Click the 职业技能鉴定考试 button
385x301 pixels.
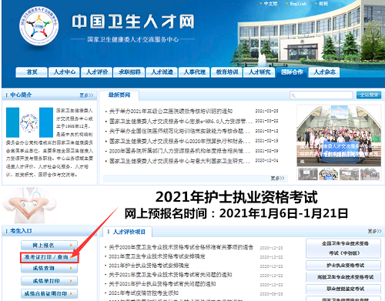pyautogui.click(x=343, y=289)
